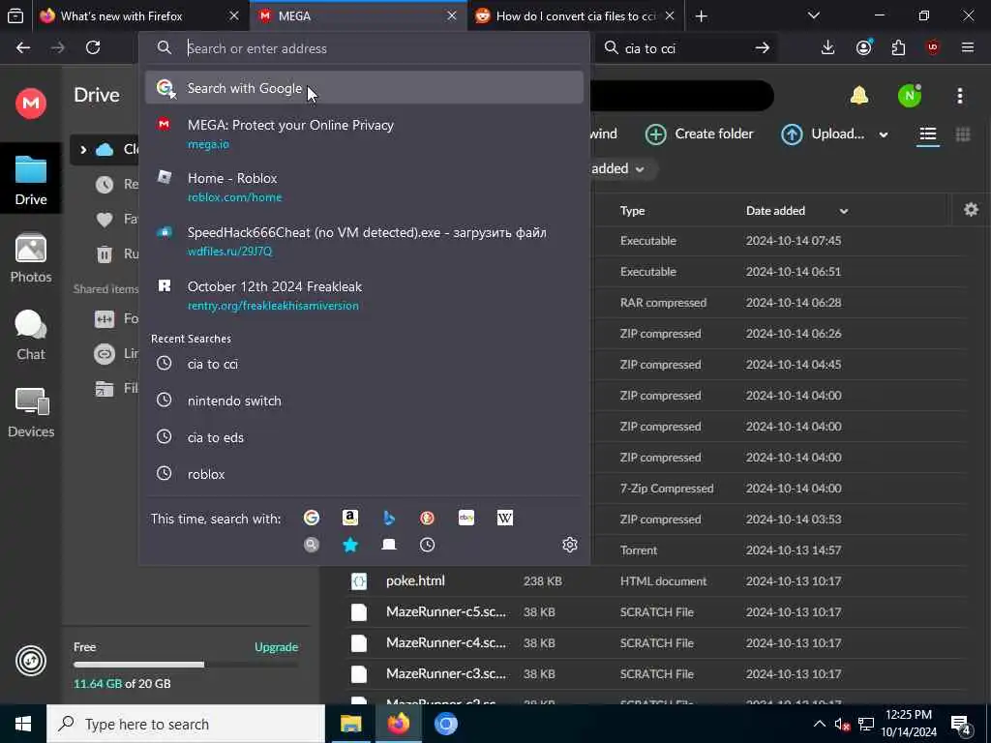Viewport: 991px width, 743px height.
Task: Expand the Cloud drive tree arrow
Action: pyautogui.click(x=83, y=150)
